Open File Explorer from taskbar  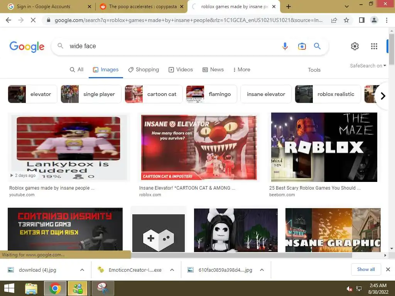[31, 288]
